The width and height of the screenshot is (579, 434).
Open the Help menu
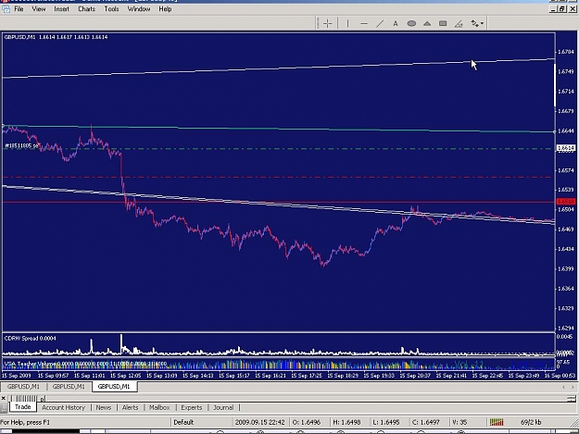click(x=165, y=9)
